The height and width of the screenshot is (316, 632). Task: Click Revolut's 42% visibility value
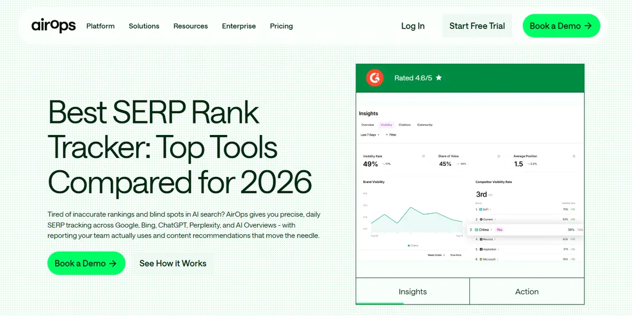pyautogui.click(x=565, y=240)
